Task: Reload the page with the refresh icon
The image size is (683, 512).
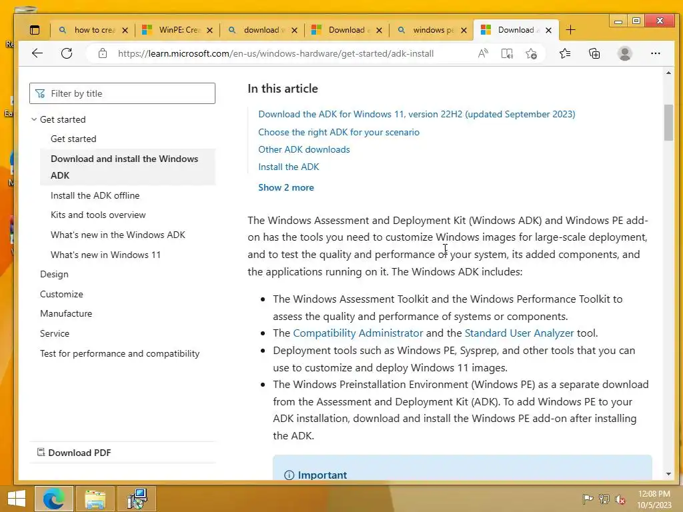Action: click(x=67, y=53)
